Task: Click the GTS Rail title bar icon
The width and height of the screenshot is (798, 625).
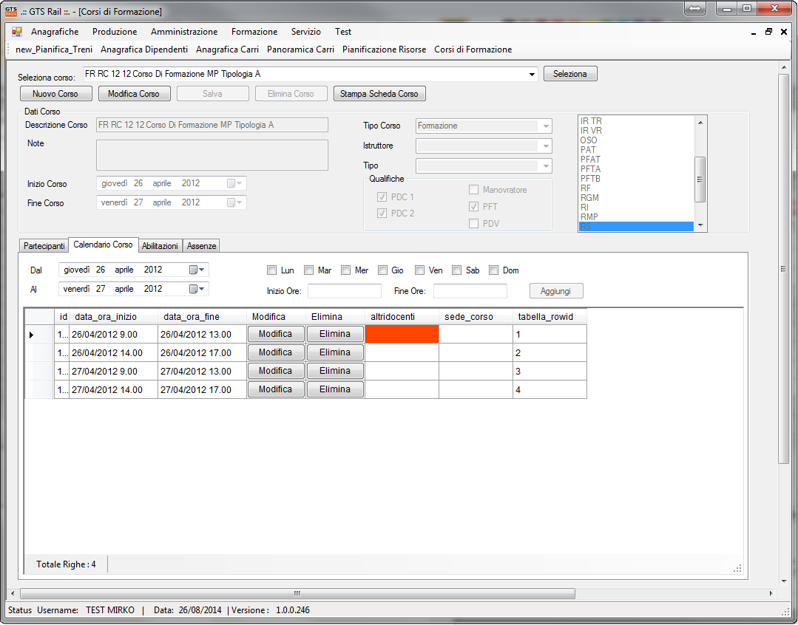Action: click(x=11, y=11)
